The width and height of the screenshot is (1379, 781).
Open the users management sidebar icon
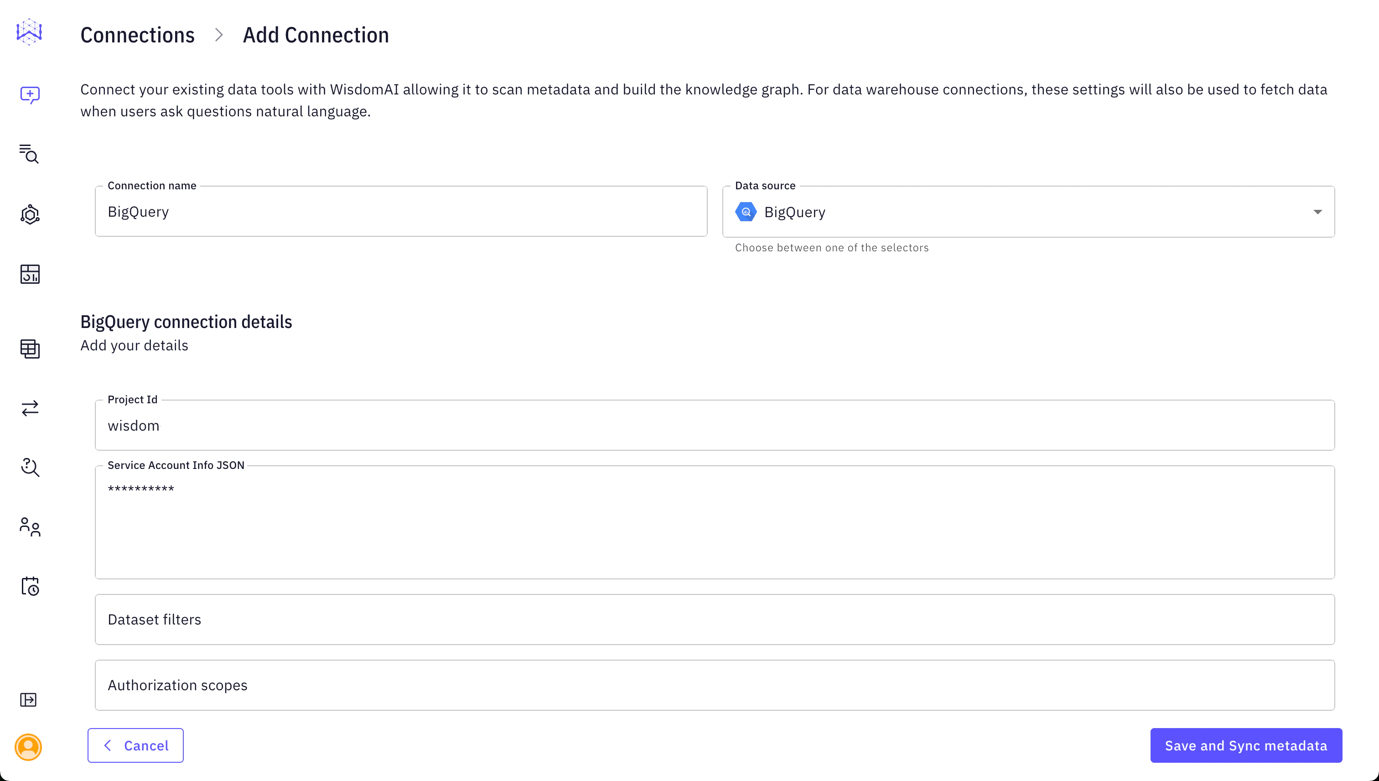pos(30,527)
